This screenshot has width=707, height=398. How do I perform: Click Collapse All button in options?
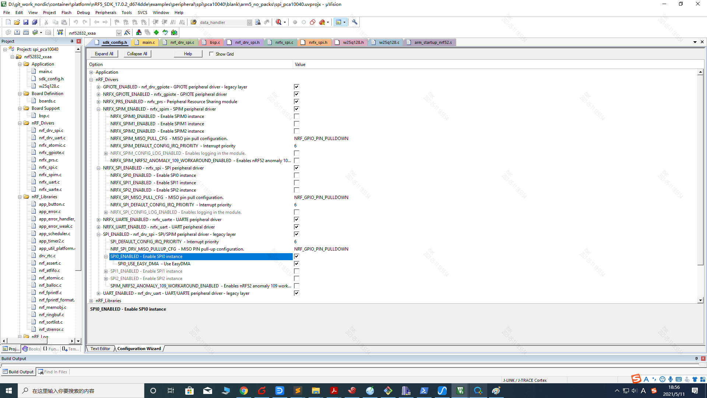(x=137, y=53)
